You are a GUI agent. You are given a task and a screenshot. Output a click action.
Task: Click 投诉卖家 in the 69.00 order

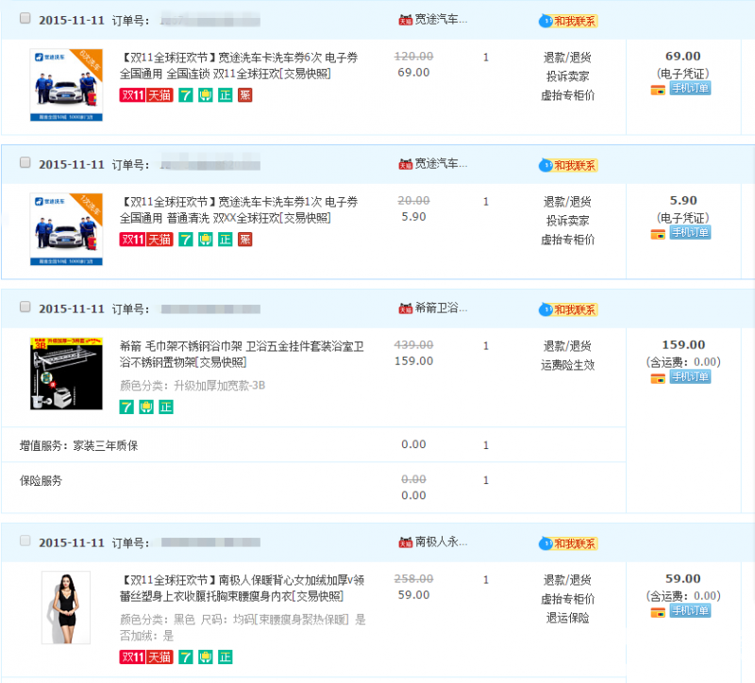[567, 75]
